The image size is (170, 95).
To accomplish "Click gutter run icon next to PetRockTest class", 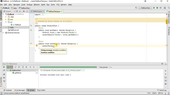I will [x=31, y=26].
